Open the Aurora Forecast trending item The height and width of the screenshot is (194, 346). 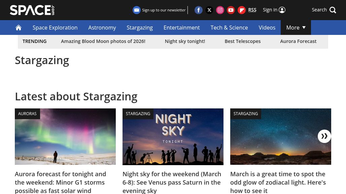pos(298,41)
